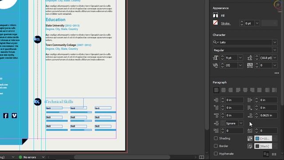
Task: Select Align right paragraph icon
Action: (230, 90)
